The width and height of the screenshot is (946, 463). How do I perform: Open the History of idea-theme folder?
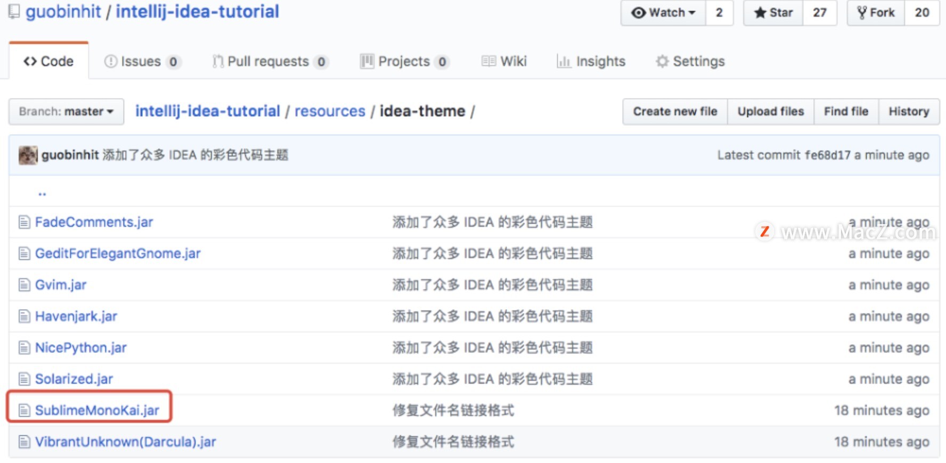pos(909,112)
